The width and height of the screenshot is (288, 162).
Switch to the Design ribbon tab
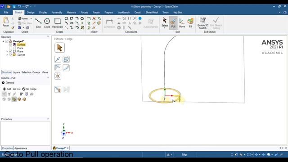click(x=31, y=13)
